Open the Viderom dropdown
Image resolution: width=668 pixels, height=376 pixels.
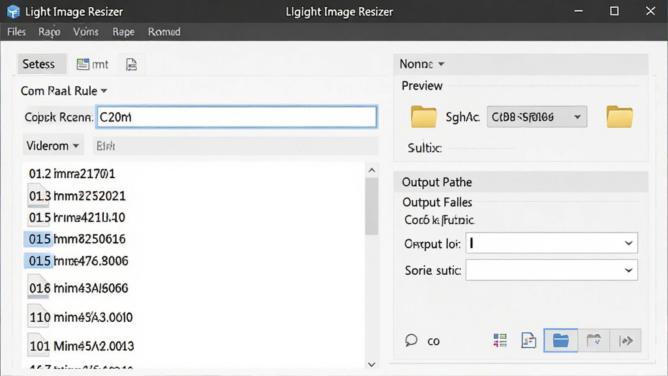point(53,146)
